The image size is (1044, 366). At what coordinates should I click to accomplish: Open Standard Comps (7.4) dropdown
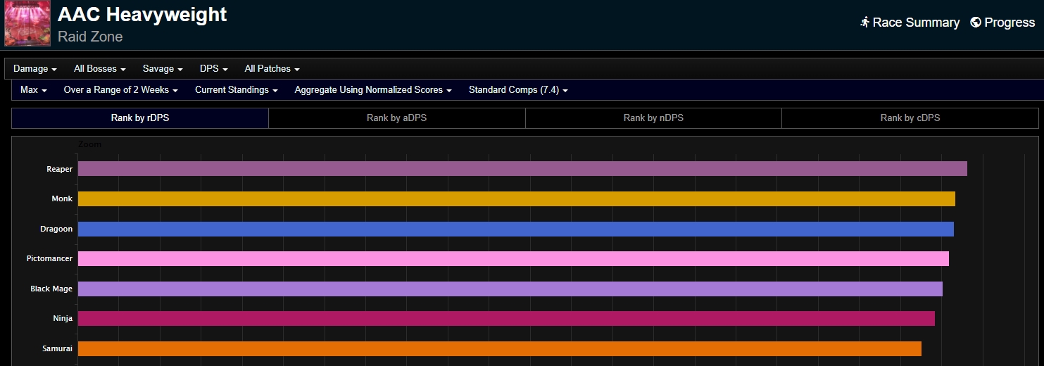[x=519, y=90]
